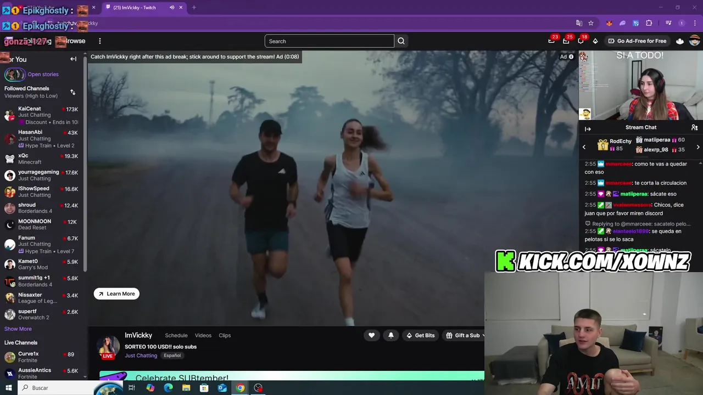Open the Just Chatting category link
703x395 pixels.
141,356
